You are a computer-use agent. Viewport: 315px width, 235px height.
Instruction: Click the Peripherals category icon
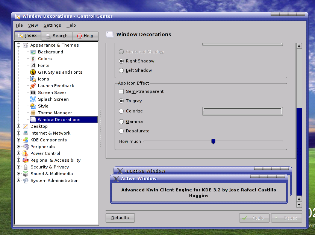point(26,147)
